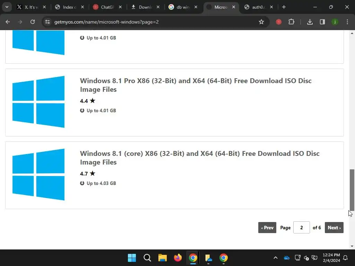Open network status tray icon
Viewport: 355px width, 266px height.
click(x=298, y=258)
